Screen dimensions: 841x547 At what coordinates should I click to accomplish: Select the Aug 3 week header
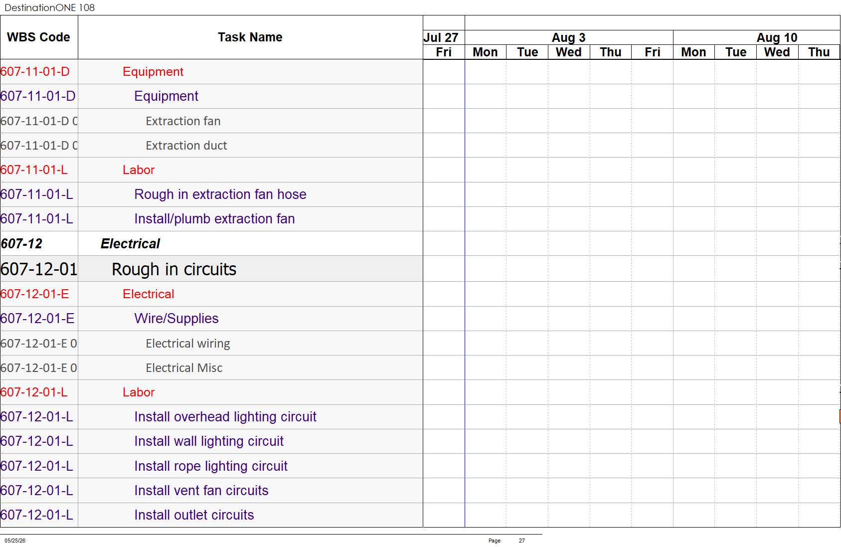tap(569, 38)
